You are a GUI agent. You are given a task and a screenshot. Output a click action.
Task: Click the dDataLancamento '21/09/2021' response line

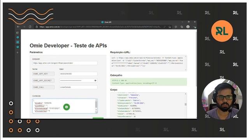tap(131, 103)
